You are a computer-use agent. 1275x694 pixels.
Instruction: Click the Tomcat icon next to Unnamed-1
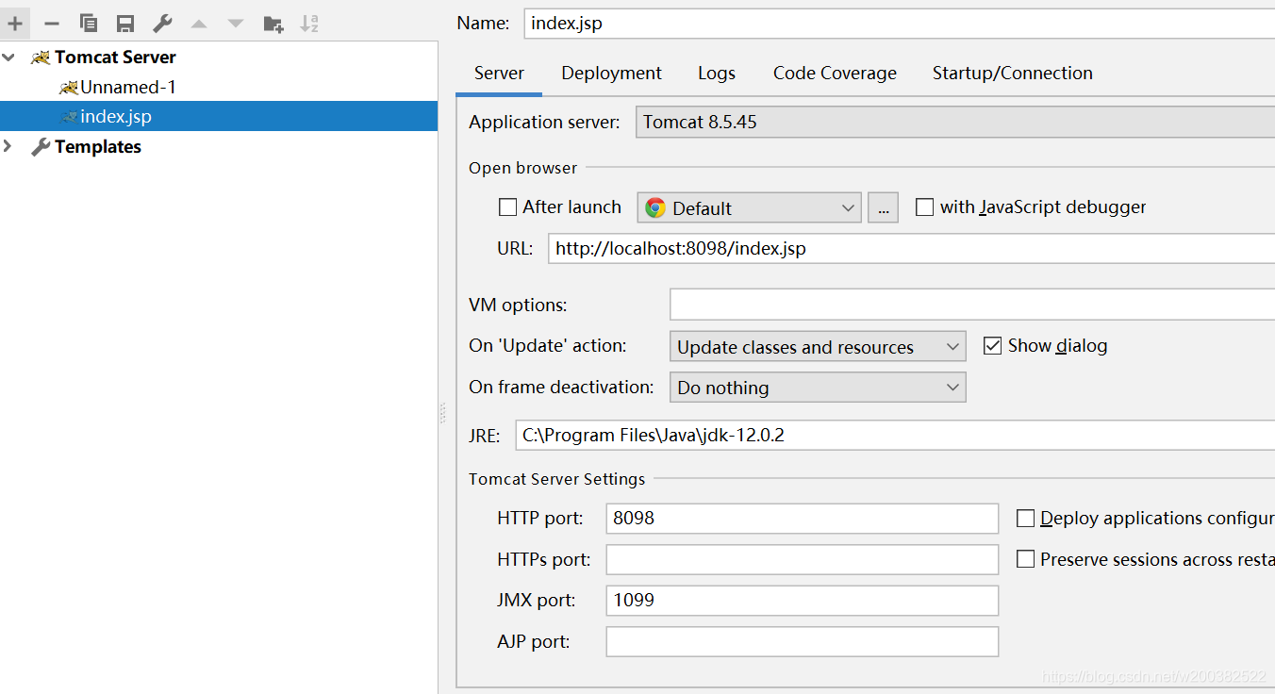[x=68, y=88]
